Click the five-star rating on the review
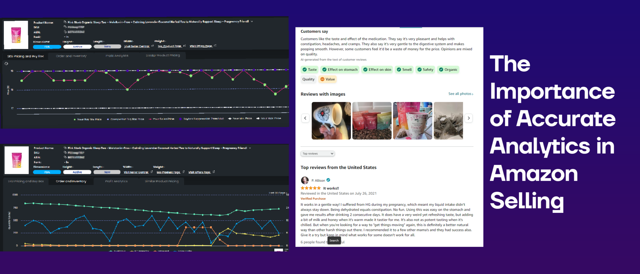 tap(310, 188)
